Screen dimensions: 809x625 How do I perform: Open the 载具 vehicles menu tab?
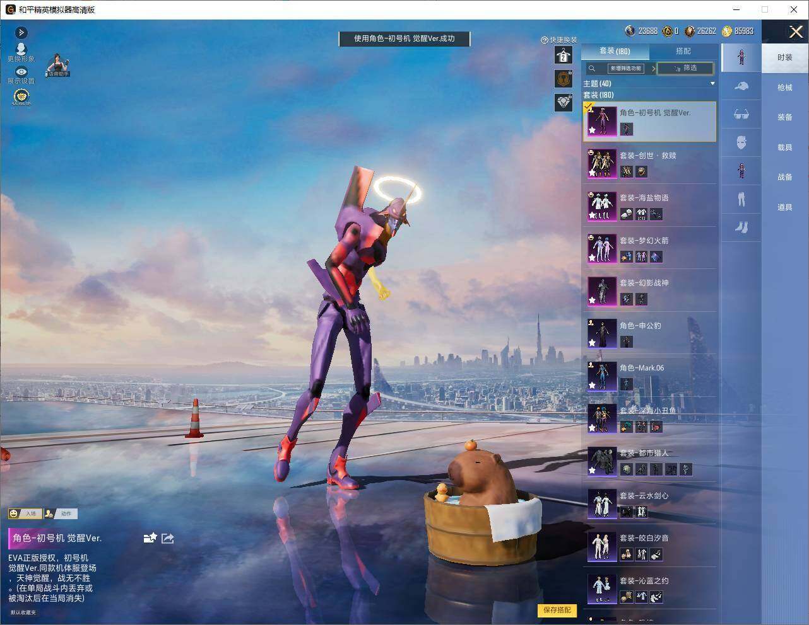pos(784,147)
